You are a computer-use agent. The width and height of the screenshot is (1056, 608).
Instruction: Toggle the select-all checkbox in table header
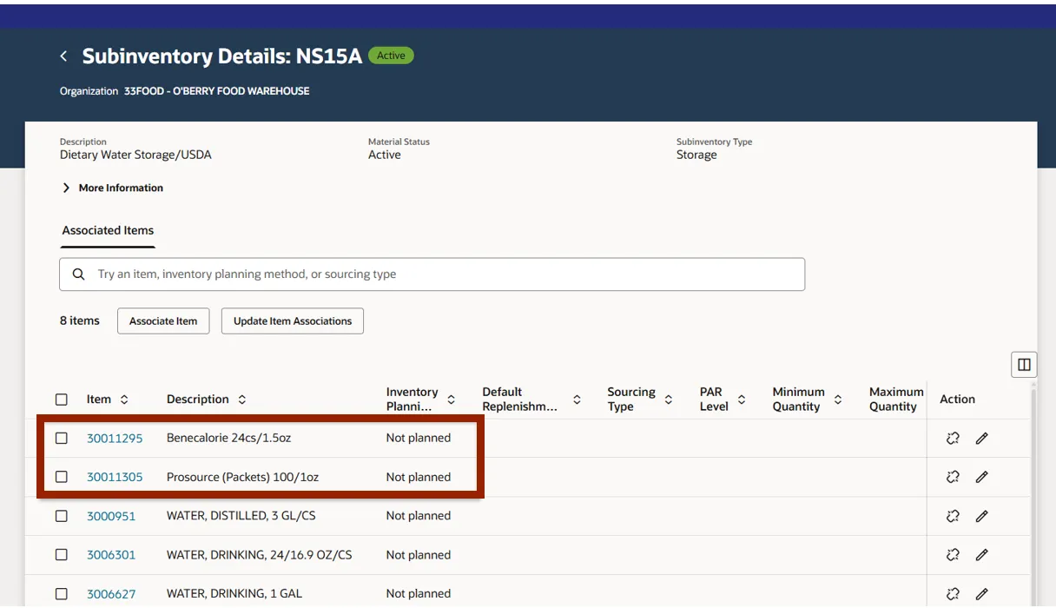point(62,400)
